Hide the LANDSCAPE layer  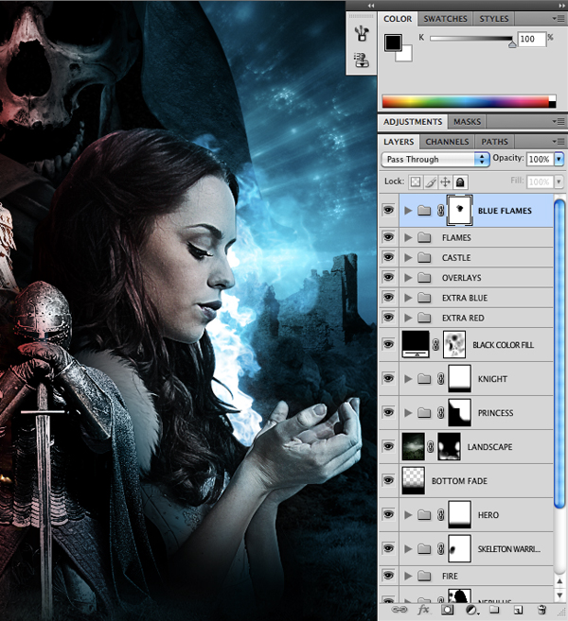(x=388, y=446)
